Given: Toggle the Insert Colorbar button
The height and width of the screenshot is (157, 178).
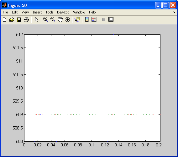Looking at the screenshot, I should click(x=87, y=19).
